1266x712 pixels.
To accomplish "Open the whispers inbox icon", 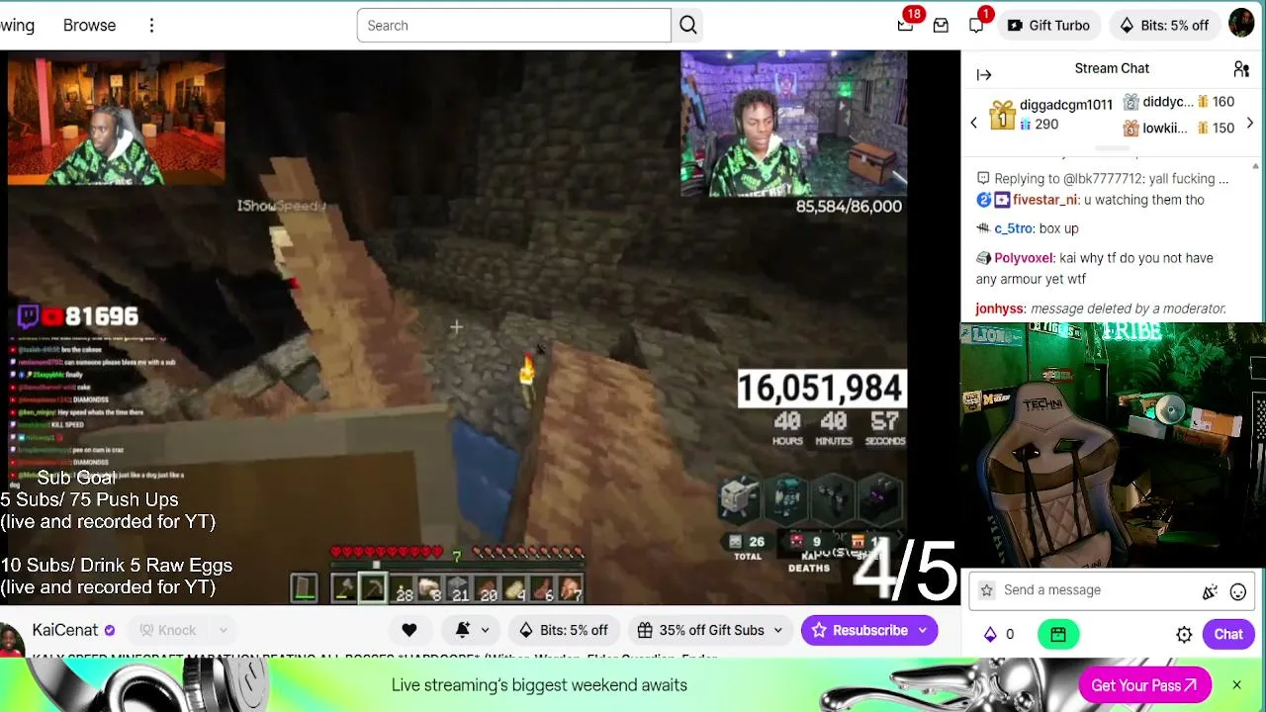I will 941,25.
